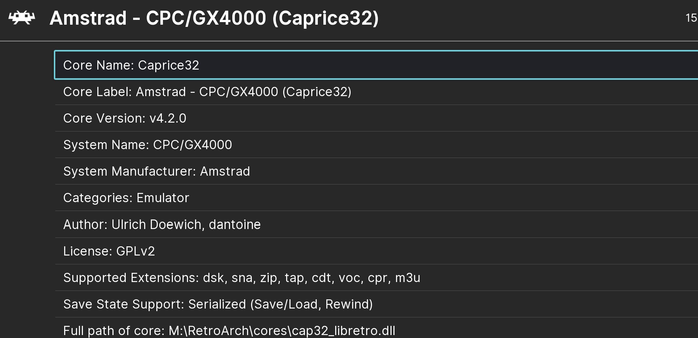Select the Categories: Emulator entry
The image size is (698, 338).
tap(376, 198)
